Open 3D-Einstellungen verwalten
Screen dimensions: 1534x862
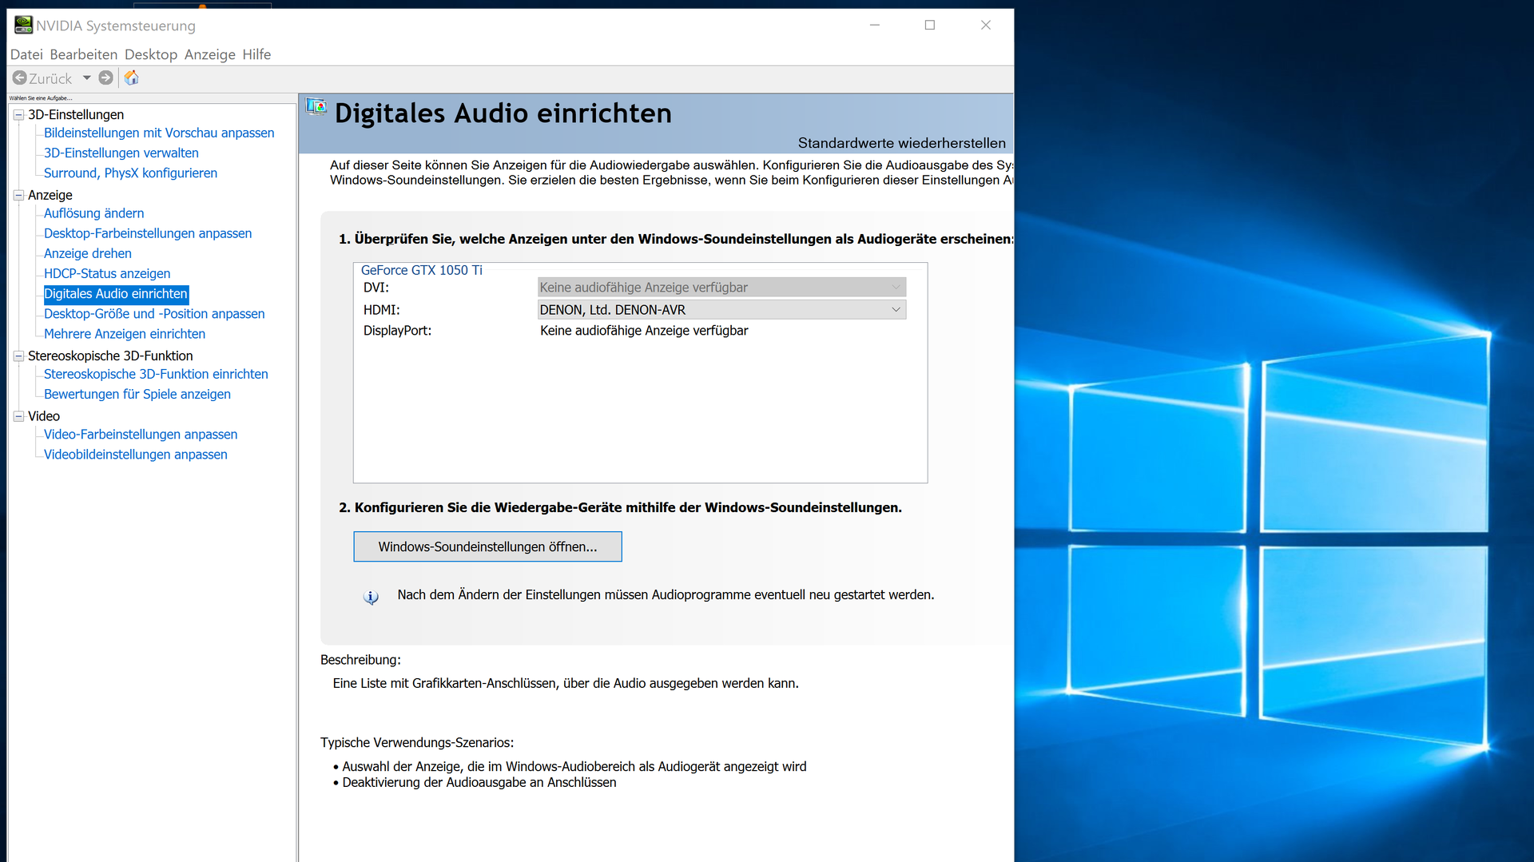pos(121,153)
